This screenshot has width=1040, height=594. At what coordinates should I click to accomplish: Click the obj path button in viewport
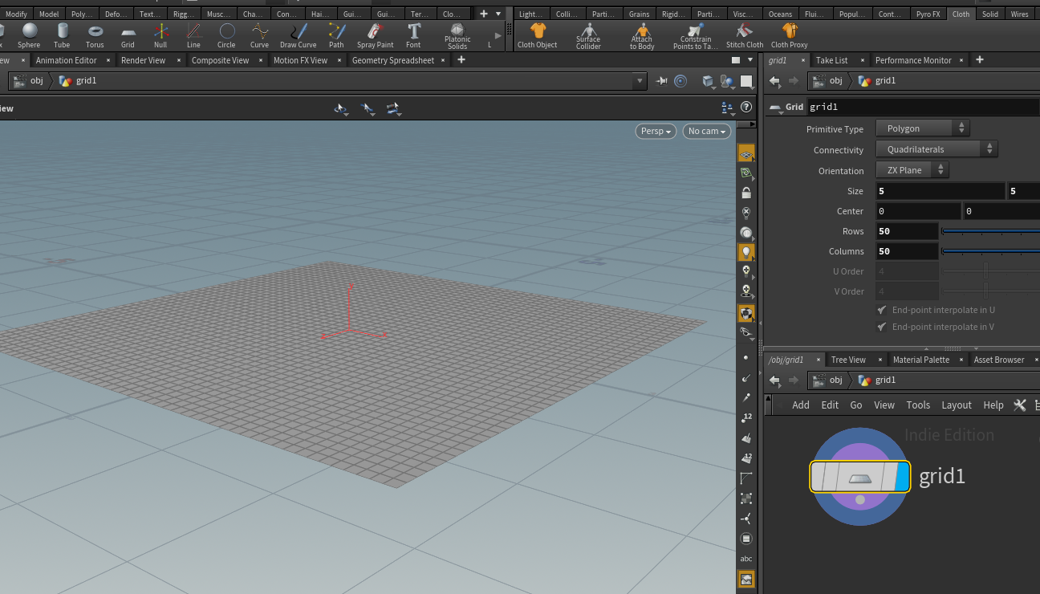coord(30,80)
